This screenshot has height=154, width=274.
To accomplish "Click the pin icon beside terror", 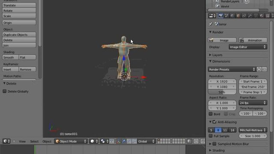I will (211, 24).
